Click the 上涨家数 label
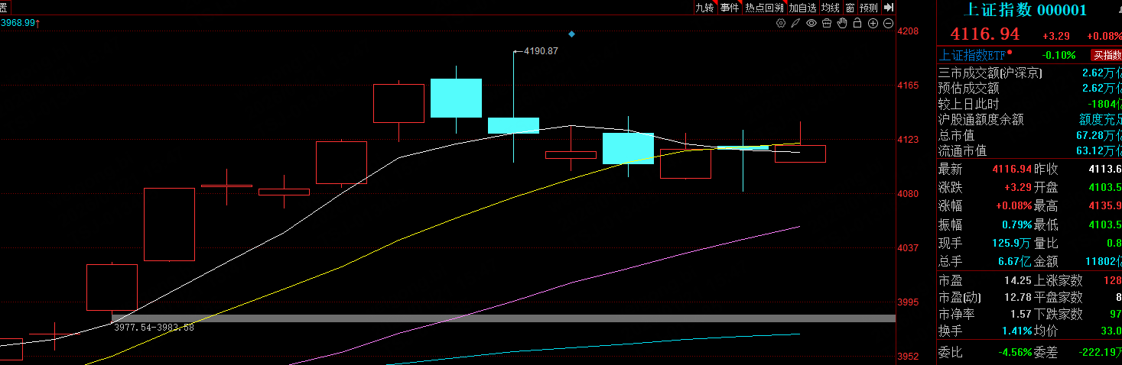 1059,280
